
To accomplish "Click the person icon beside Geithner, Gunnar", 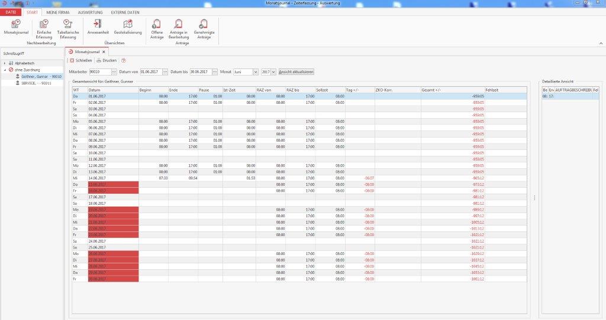I will [x=18, y=76].
